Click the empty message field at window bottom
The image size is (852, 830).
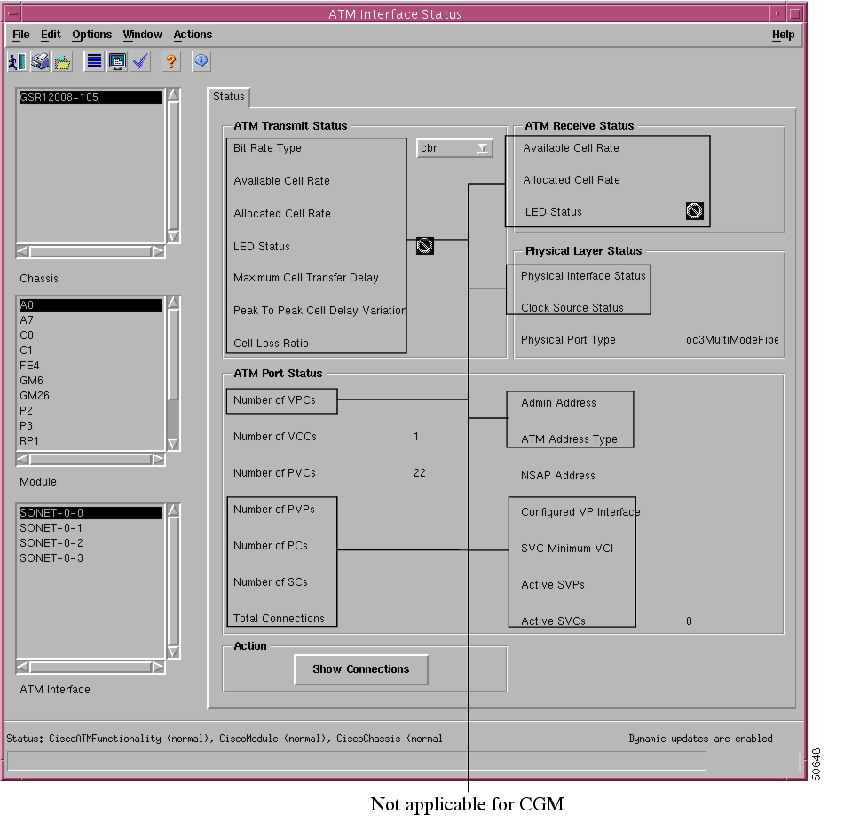357,761
